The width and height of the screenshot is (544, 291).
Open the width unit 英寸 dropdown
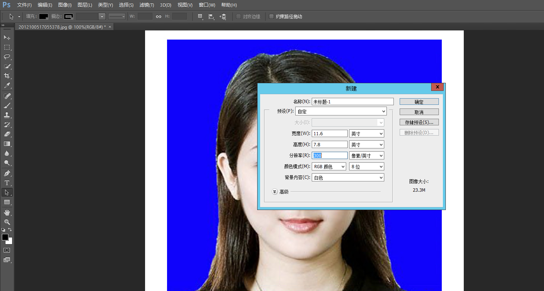367,134
